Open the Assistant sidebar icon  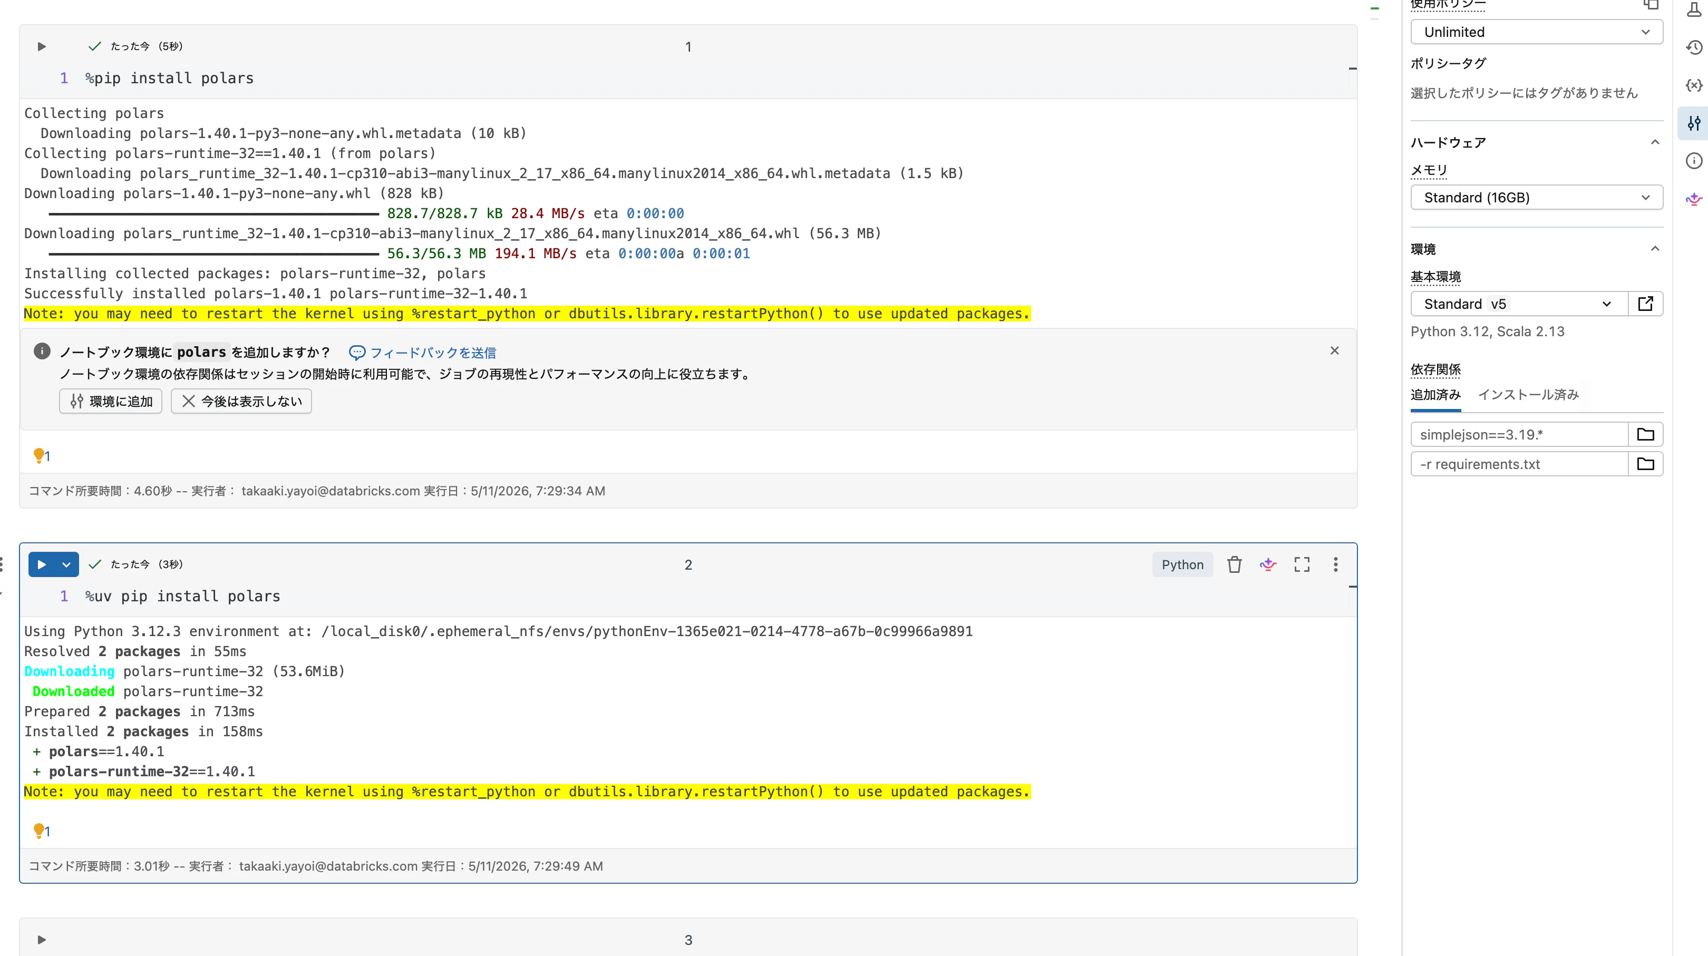click(x=1694, y=199)
